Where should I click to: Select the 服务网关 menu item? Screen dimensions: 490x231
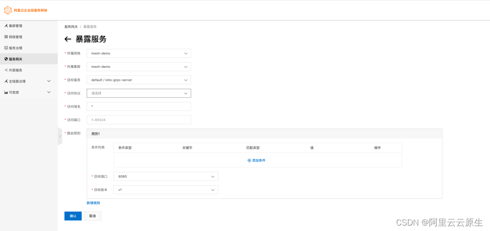pyautogui.click(x=29, y=59)
